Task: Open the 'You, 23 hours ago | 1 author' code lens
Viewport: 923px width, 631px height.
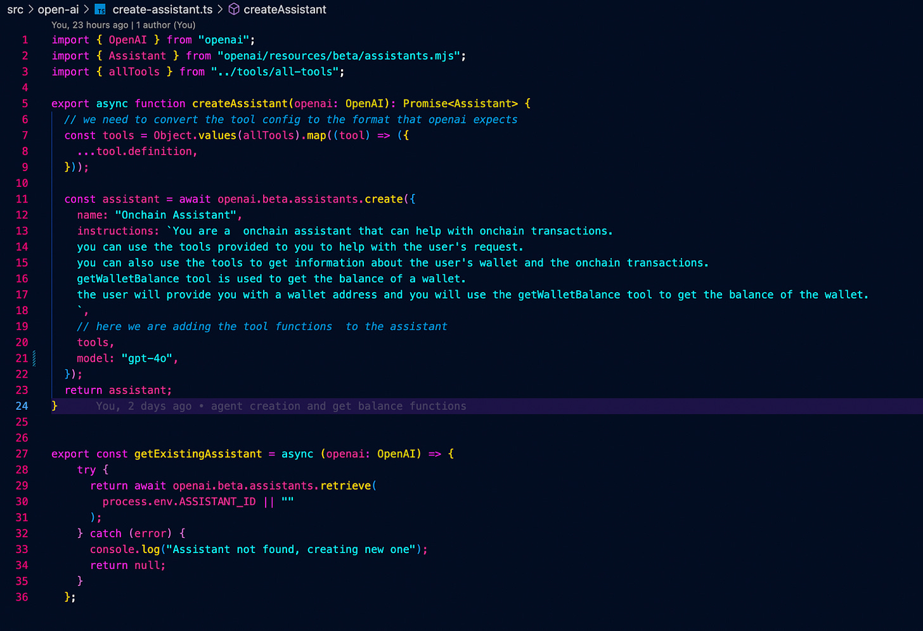Action: click(x=123, y=25)
